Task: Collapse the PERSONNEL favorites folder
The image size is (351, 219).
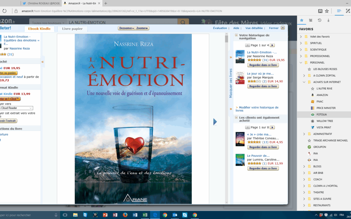Action: pyautogui.click(x=301, y=63)
